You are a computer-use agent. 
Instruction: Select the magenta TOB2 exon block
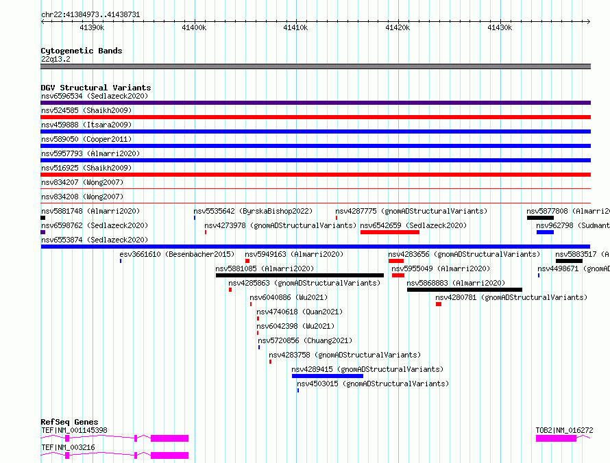(x=557, y=438)
